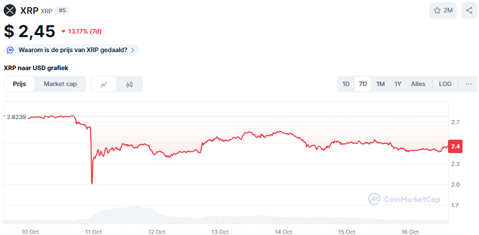
Task: Select the 1D time range tab
Action: coord(346,84)
